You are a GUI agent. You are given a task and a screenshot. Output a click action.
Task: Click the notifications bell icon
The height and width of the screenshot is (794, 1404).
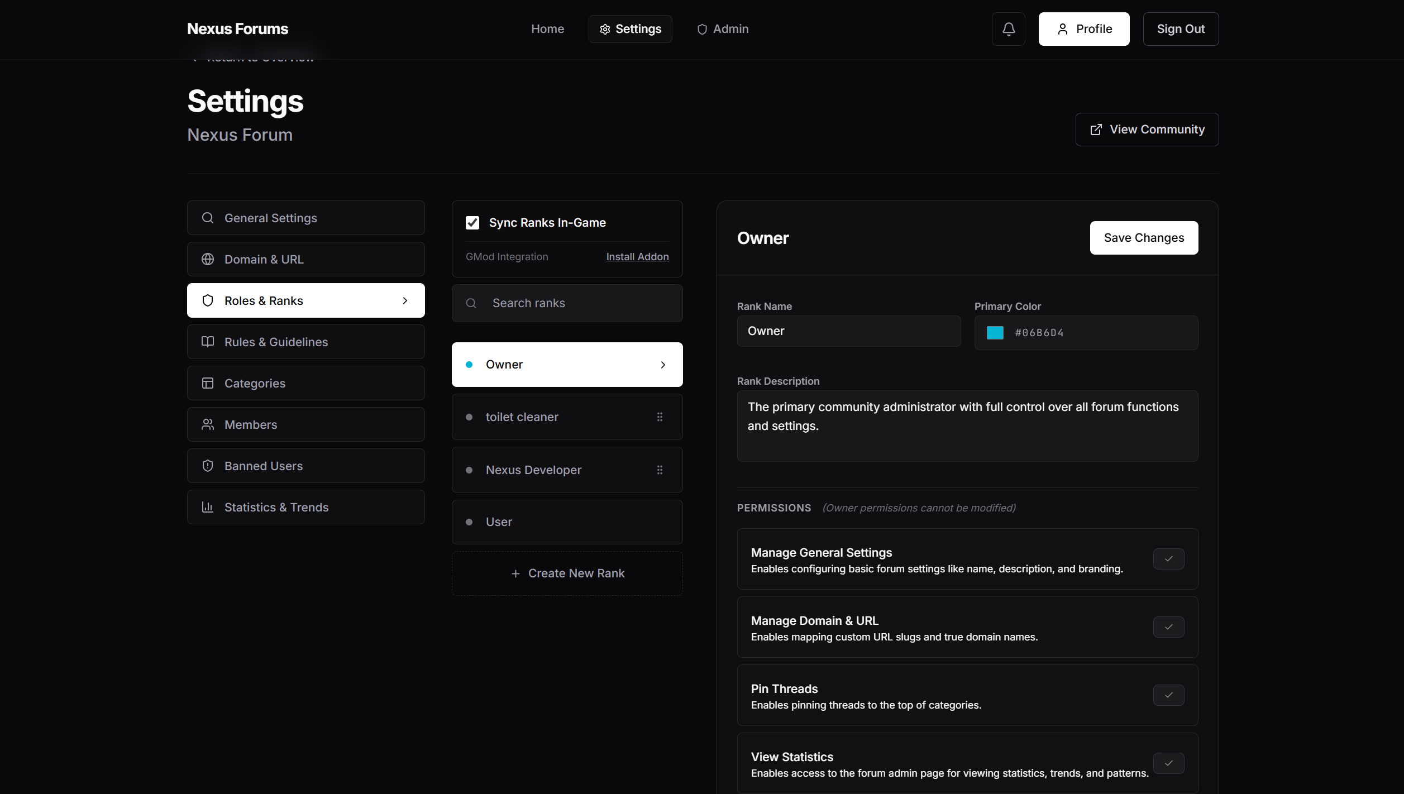pyautogui.click(x=1008, y=29)
